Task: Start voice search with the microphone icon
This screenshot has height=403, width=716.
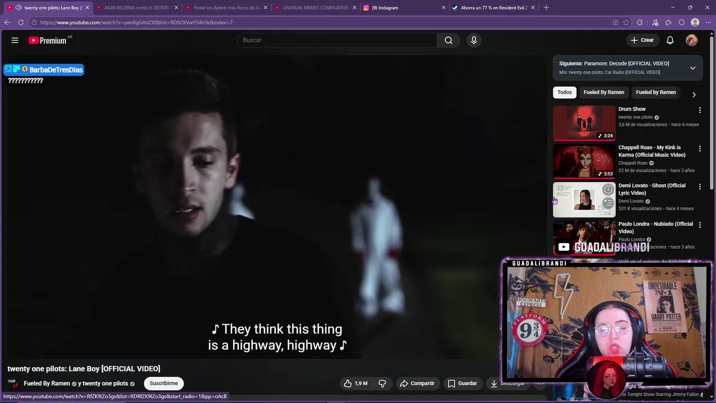Action: tap(474, 40)
